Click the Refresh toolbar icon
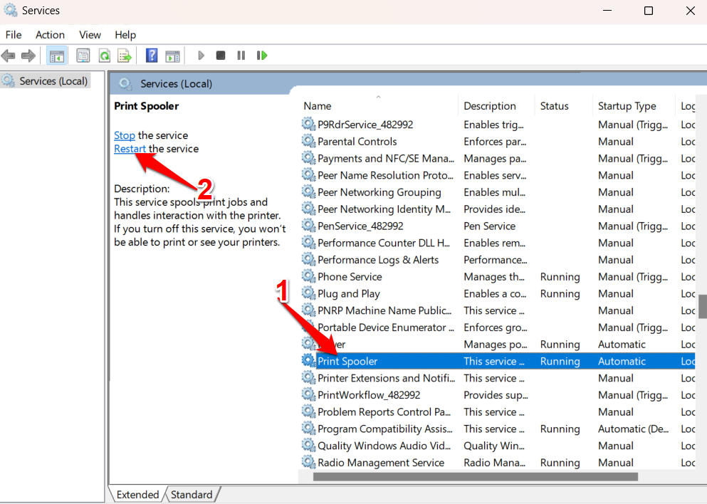 pyautogui.click(x=104, y=56)
